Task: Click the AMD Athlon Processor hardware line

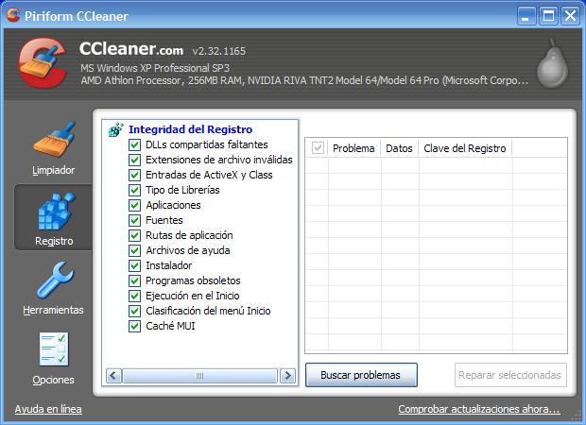Action: [304, 80]
